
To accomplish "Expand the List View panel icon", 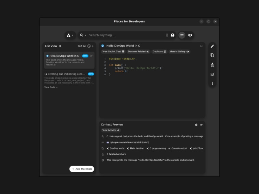I will [x=60, y=46].
